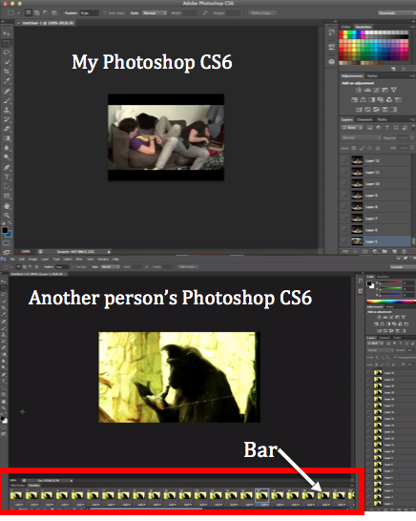This screenshot has width=416, height=521.
Task: Select highlighted frame thumbnail in bottom timeline
Action: [x=261, y=495]
